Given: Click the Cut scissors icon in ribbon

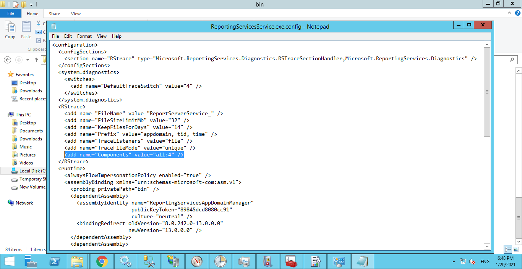Looking at the screenshot, I should click(x=39, y=24).
